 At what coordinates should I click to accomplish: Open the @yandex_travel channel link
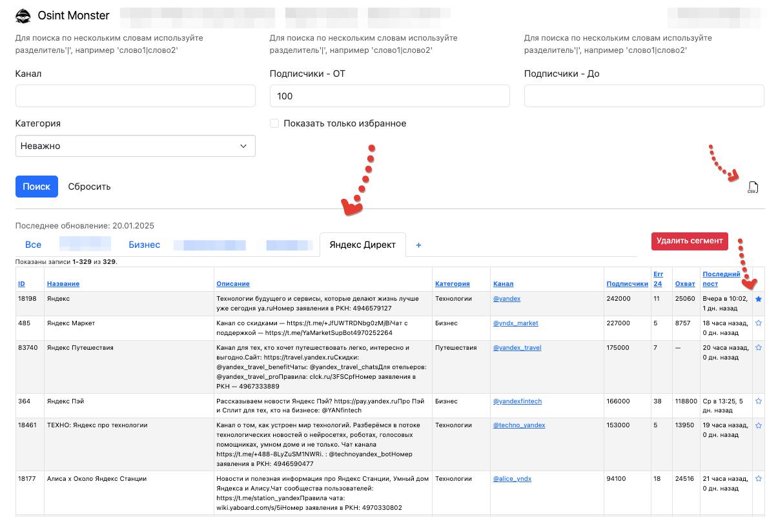tap(517, 347)
